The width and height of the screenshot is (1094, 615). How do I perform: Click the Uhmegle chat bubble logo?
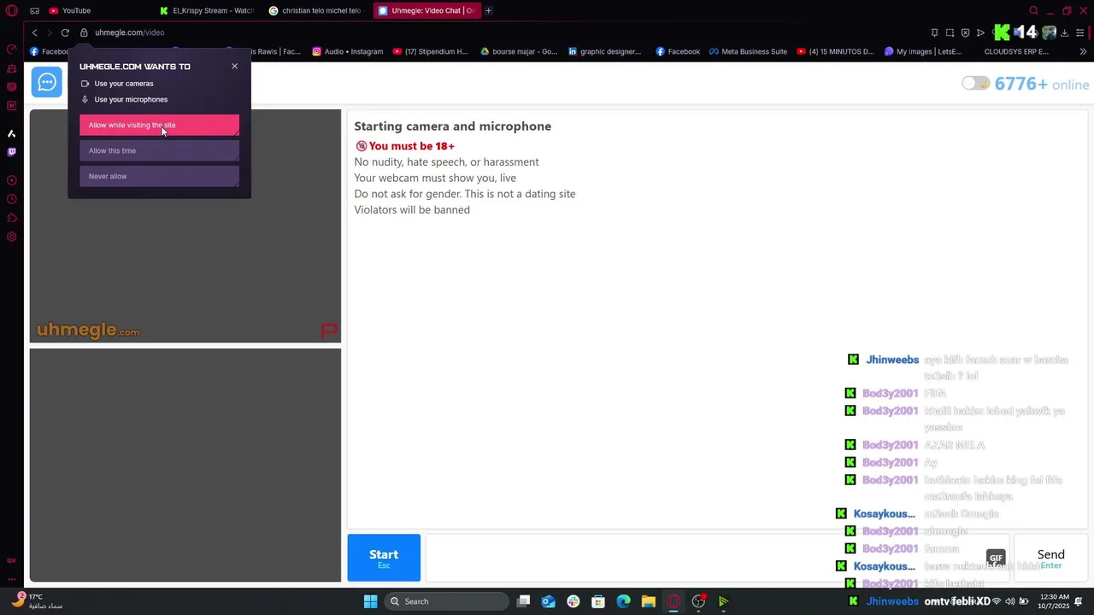click(x=47, y=82)
